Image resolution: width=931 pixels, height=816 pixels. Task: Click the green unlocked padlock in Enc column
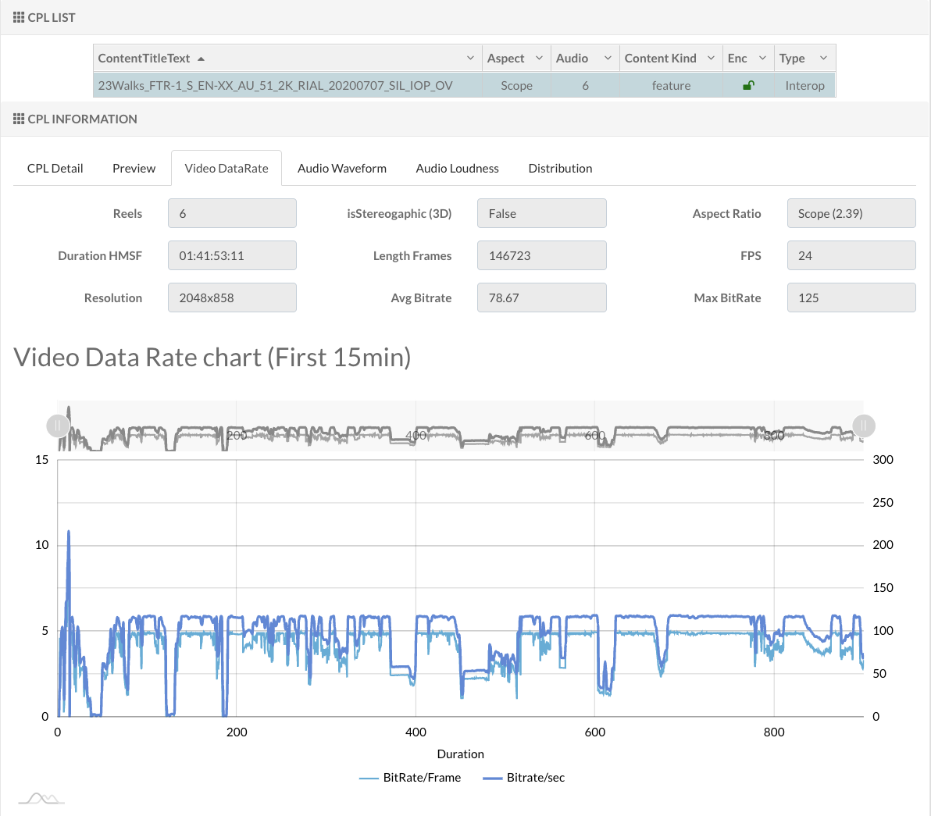tap(747, 85)
